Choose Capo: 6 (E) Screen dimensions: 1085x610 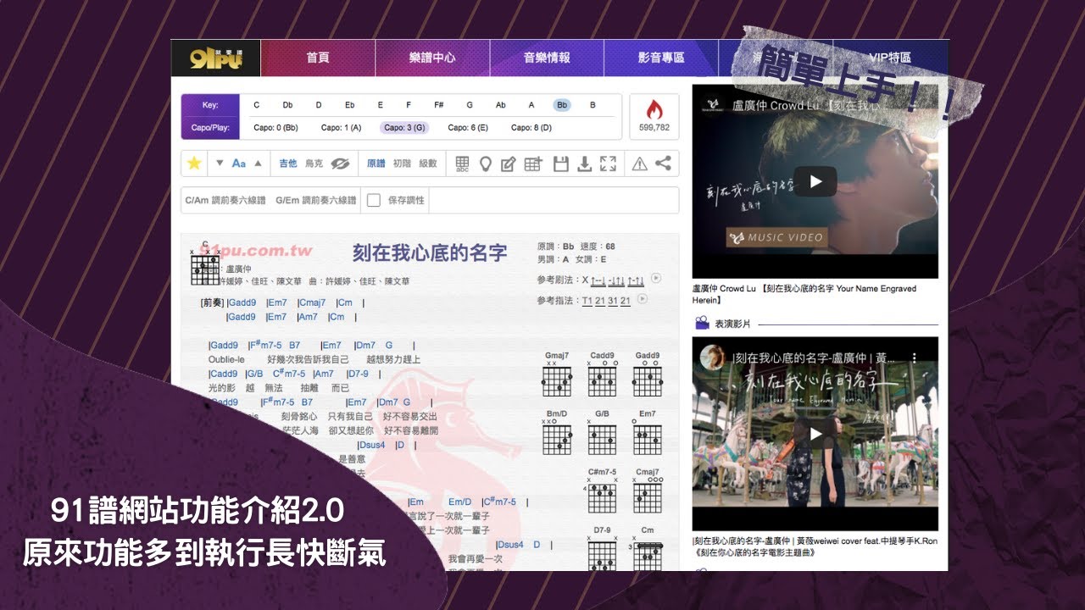468,128
